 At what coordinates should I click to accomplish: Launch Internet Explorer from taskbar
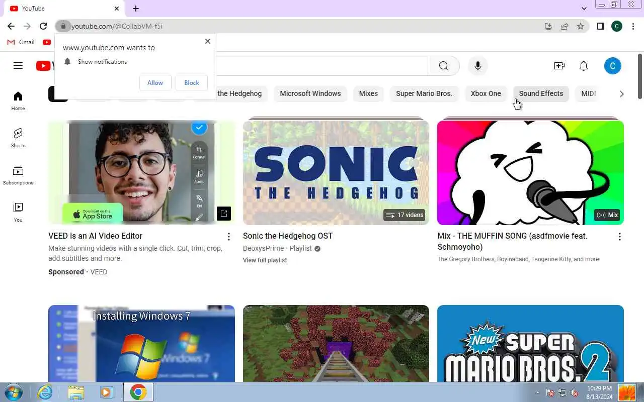coord(45,392)
